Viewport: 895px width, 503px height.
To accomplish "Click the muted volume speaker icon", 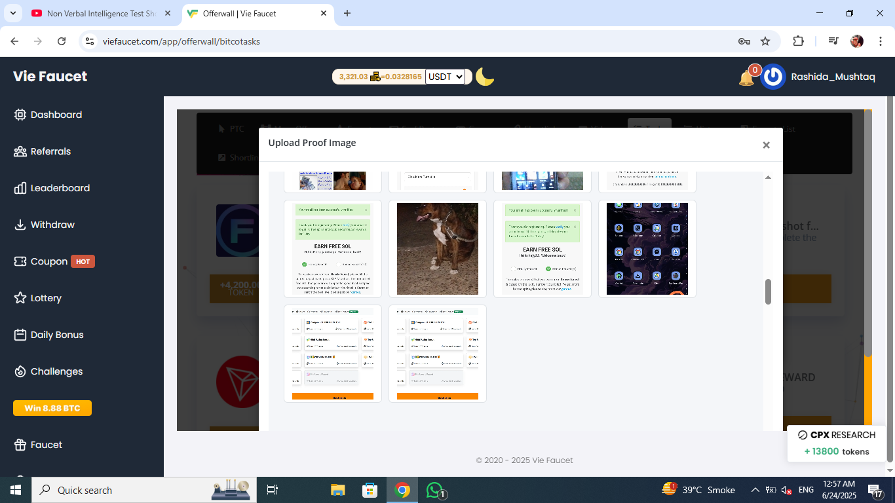I will (x=786, y=490).
